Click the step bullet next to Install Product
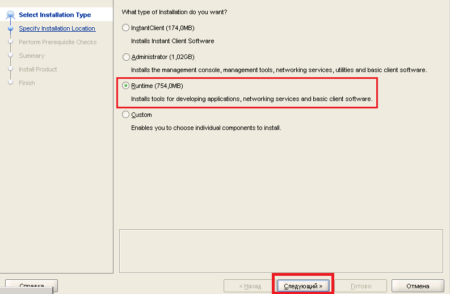The width and height of the screenshot is (450, 294). pos(11,69)
